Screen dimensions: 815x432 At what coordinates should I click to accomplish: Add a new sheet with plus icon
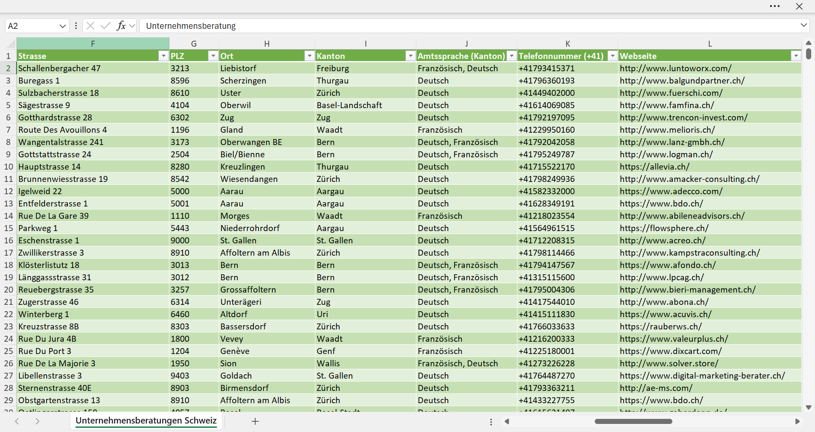tap(255, 421)
